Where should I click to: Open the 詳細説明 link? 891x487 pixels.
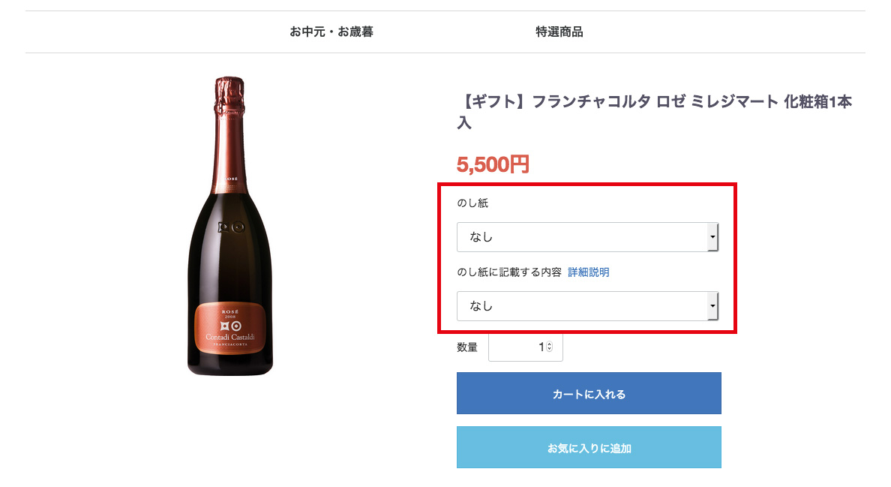coord(589,272)
